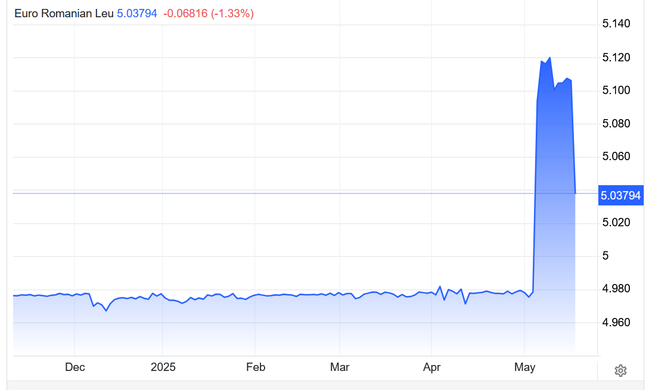
Task: Click the blue 5.03794 current price tag
Action: tap(620, 195)
